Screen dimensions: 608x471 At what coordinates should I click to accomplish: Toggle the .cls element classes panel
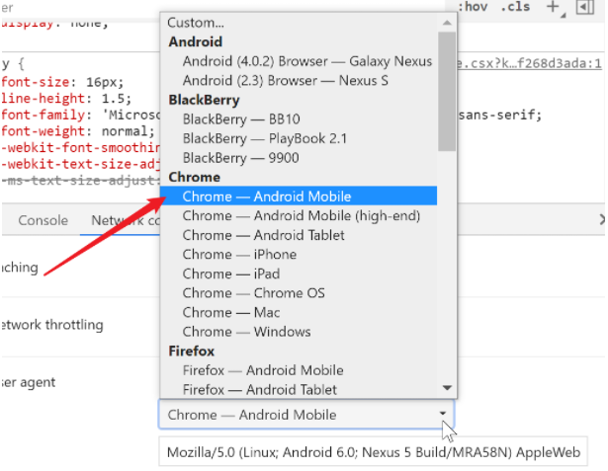pos(514,8)
